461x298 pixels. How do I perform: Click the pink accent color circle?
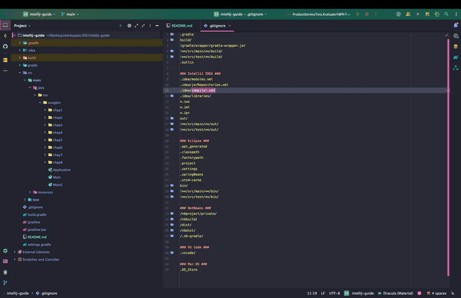coord(419,293)
